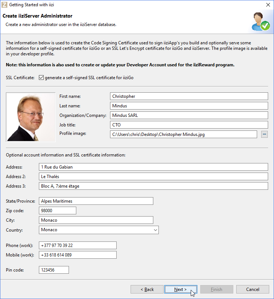Click the Next button
The image size is (274, 299).
180,289
